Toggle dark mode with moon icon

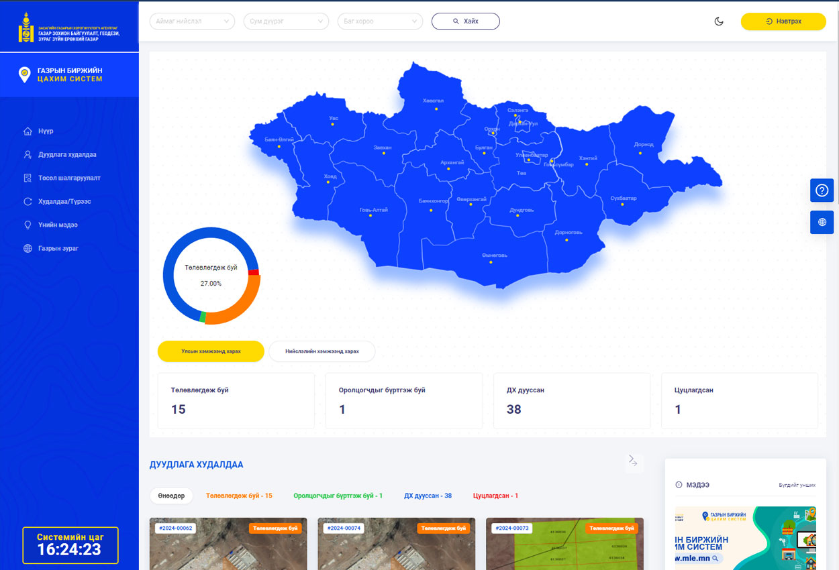click(719, 21)
